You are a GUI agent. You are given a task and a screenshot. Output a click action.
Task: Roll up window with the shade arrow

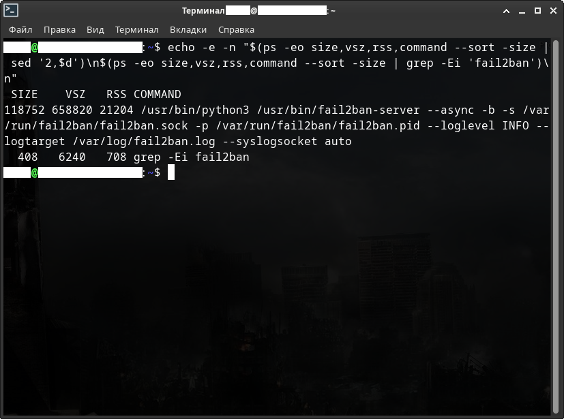[x=506, y=10]
